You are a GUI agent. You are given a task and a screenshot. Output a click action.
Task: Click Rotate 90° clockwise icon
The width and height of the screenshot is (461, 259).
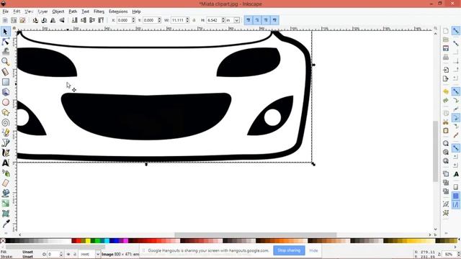[44, 20]
